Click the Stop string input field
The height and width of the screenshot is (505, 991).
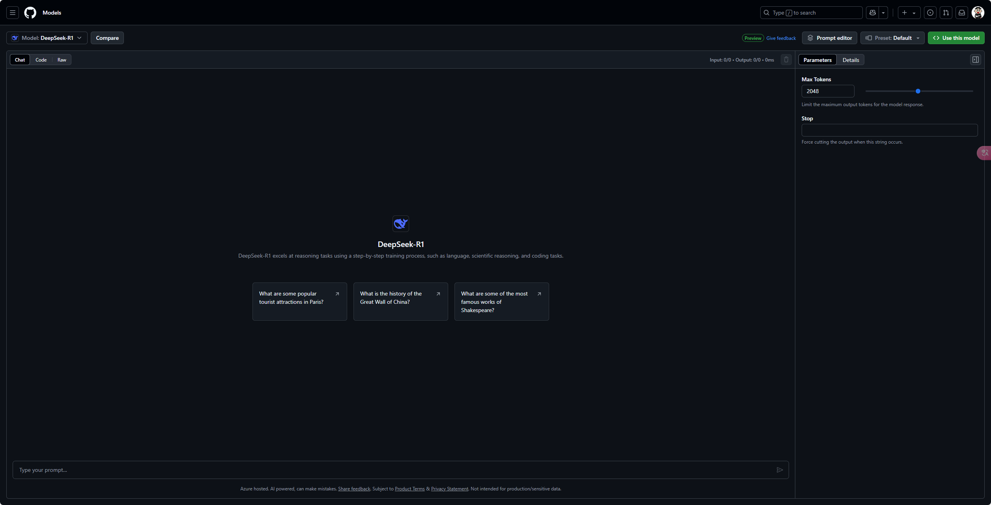pyautogui.click(x=889, y=130)
